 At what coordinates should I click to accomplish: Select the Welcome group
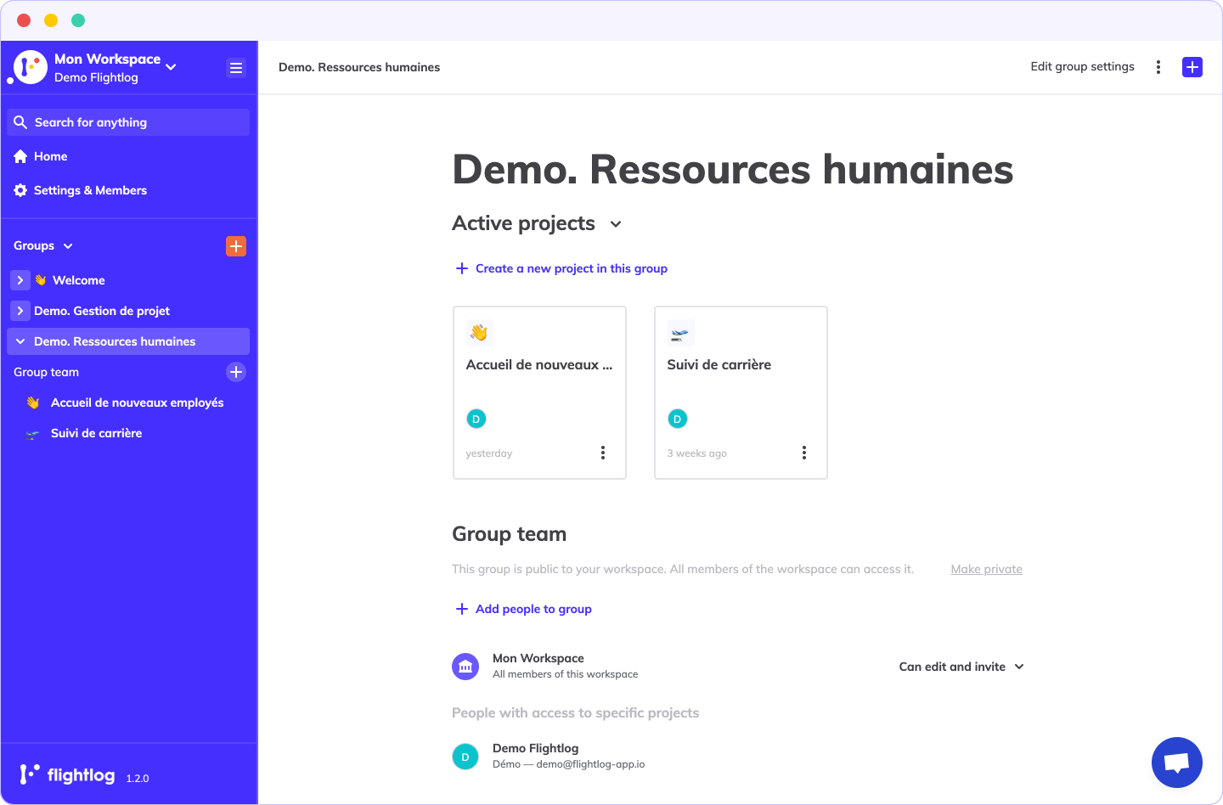pyautogui.click(x=79, y=280)
